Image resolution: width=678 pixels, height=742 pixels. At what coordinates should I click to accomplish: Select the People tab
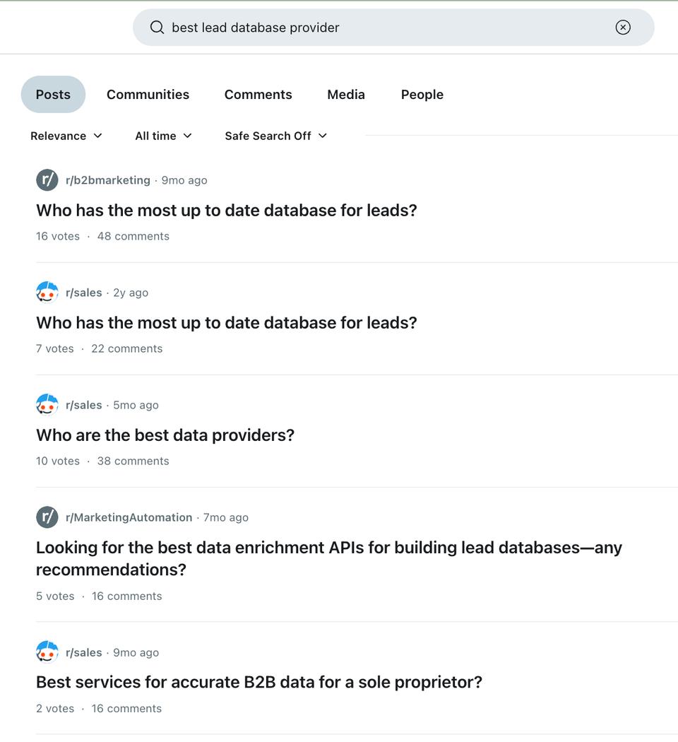(x=422, y=95)
